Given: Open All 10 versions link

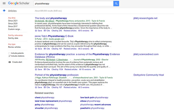Looking at the screenshot, I should click(x=85, y=69).
